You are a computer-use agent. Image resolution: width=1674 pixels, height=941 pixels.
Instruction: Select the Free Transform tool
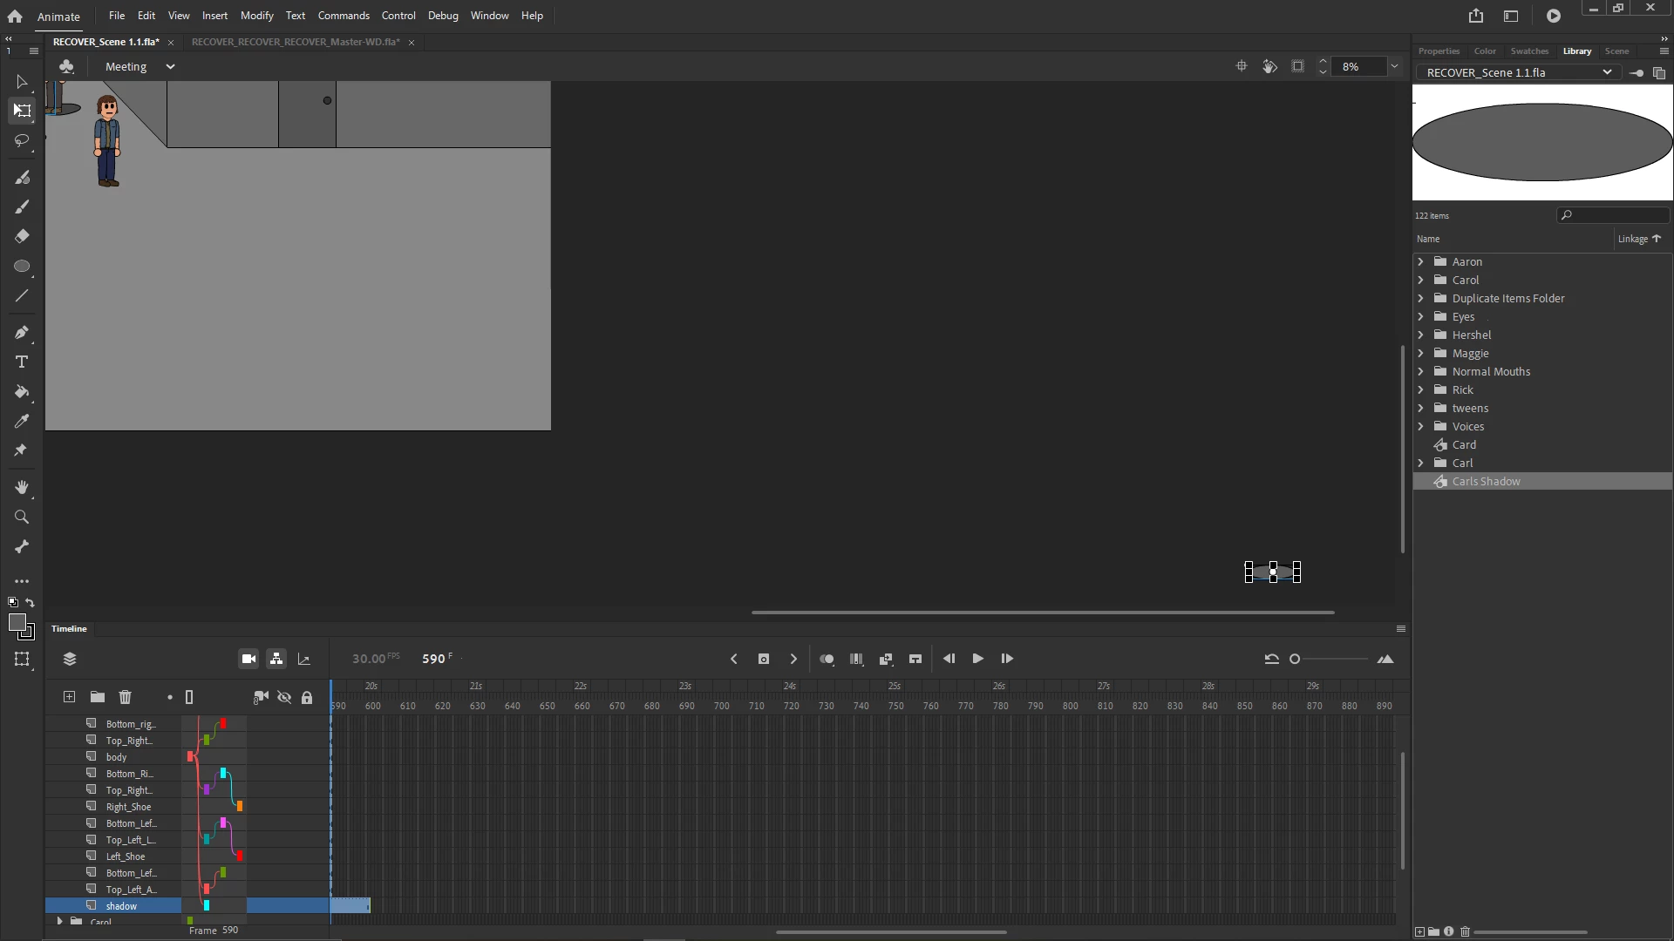coord(22,111)
